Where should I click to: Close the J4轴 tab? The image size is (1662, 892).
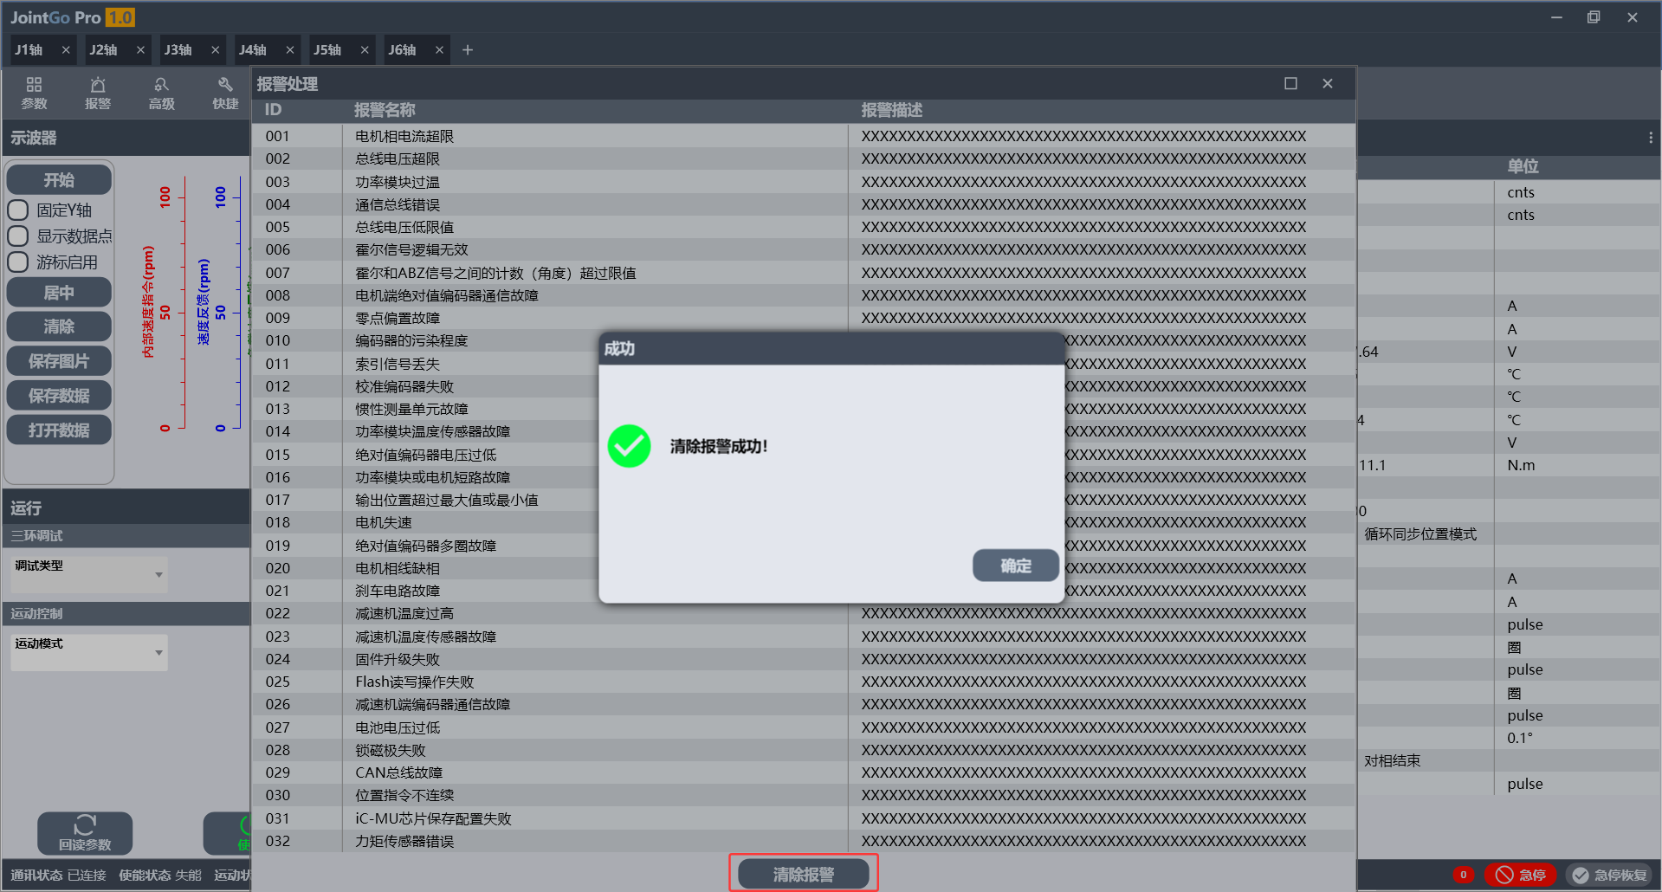click(x=290, y=50)
